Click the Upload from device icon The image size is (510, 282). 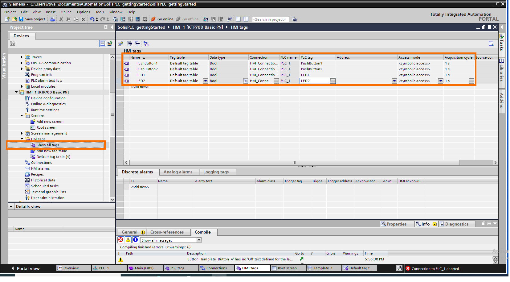coord(130,19)
